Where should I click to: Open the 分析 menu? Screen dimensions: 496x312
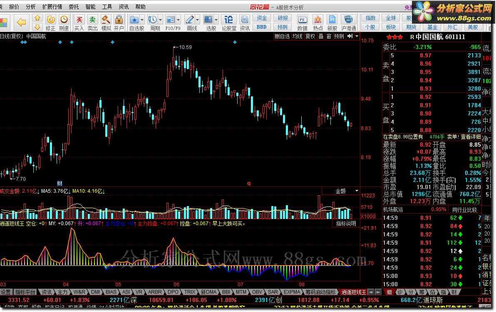tap(30, 7)
